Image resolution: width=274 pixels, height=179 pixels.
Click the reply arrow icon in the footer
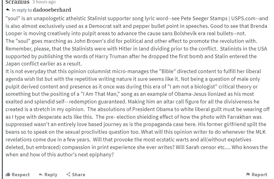coord(40,174)
